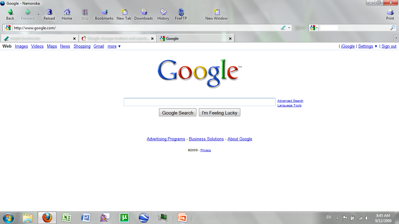Open the Images link

coord(22,46)
